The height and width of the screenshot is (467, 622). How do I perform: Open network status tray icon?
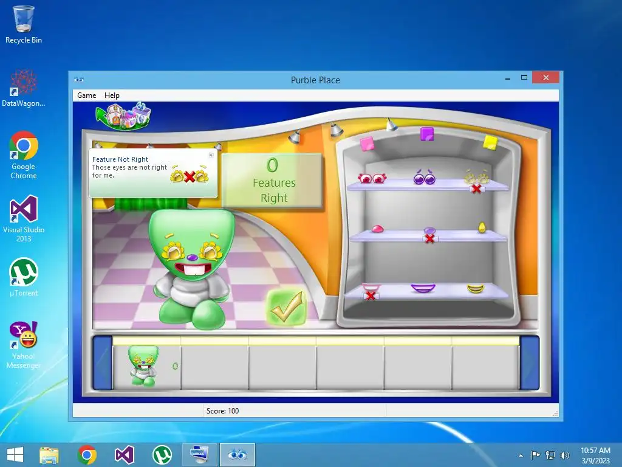pyautogui.click(x=550, y=455)
